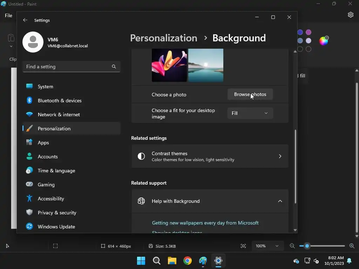Pick the steel blue swatch in Paint
This screenshot has width=359, height=269.
click(300, 41)
